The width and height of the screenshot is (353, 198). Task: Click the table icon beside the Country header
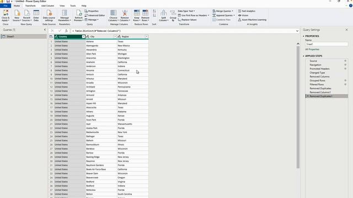(x=51, y=37)
